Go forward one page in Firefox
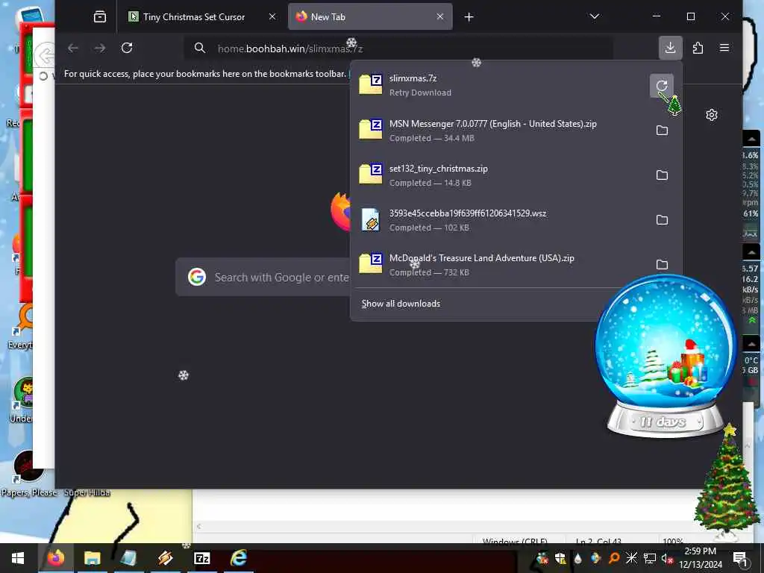This screenshot has width=764, height=573. pos(100,48)
